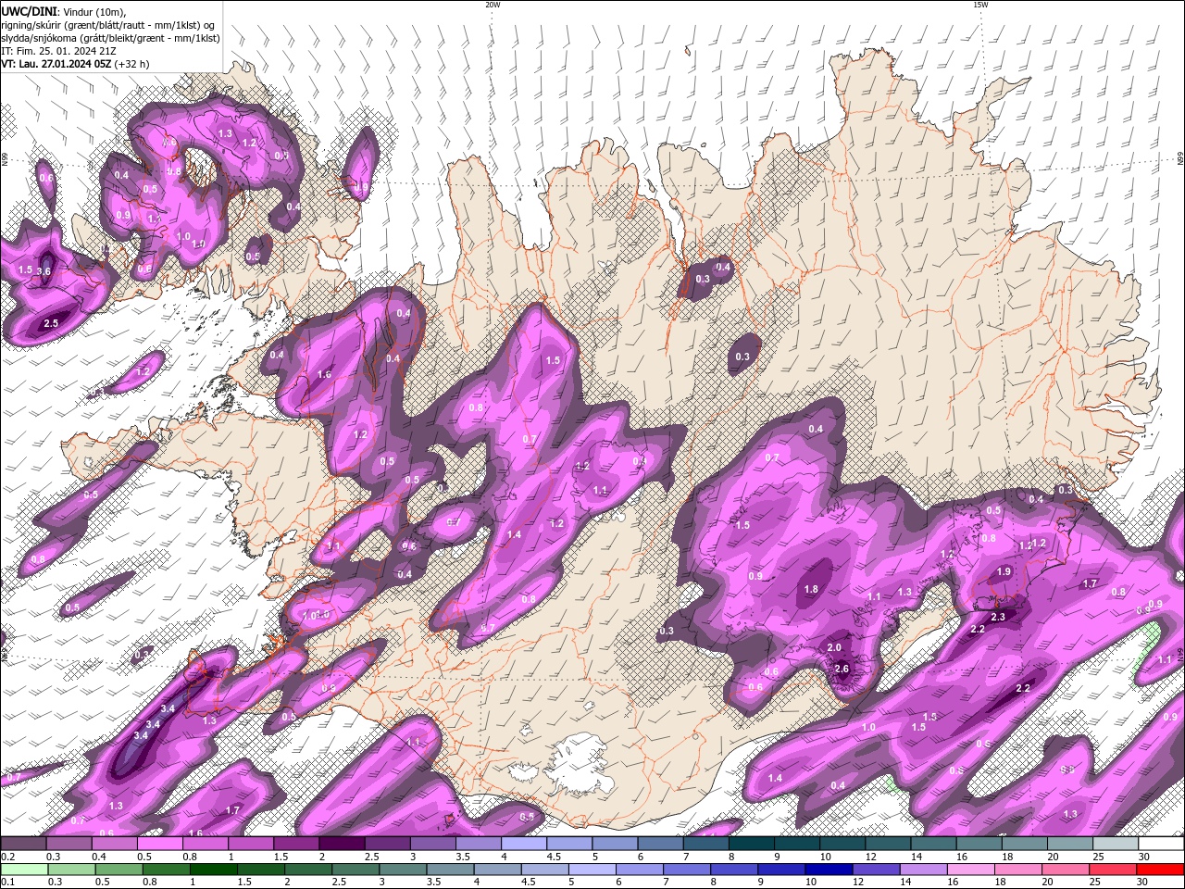Click the 2.3 snowfall value on the map
The width and height of the screenshot is (1185, 889).
pos(998,617)
